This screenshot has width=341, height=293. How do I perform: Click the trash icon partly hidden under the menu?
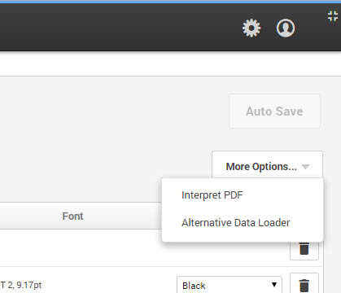304,250
